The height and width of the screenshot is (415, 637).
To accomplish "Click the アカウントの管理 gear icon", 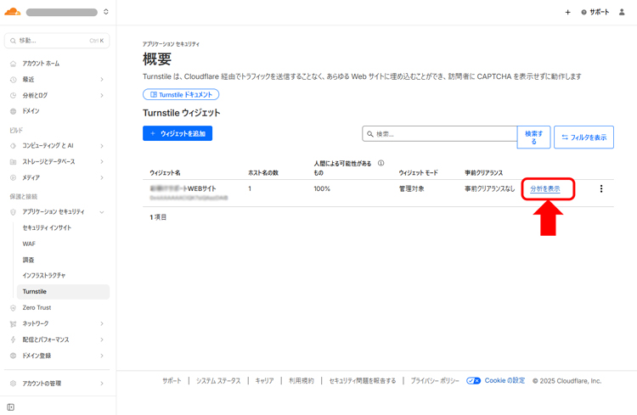I will tap(13, 384).
